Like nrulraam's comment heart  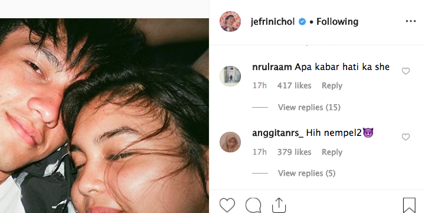pos(406,71)
